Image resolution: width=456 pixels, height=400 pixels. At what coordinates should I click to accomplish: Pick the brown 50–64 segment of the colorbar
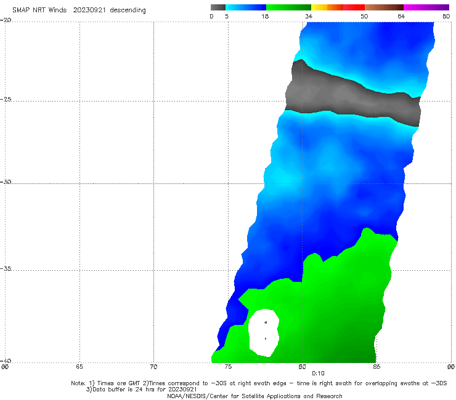(x=384, y=7)
